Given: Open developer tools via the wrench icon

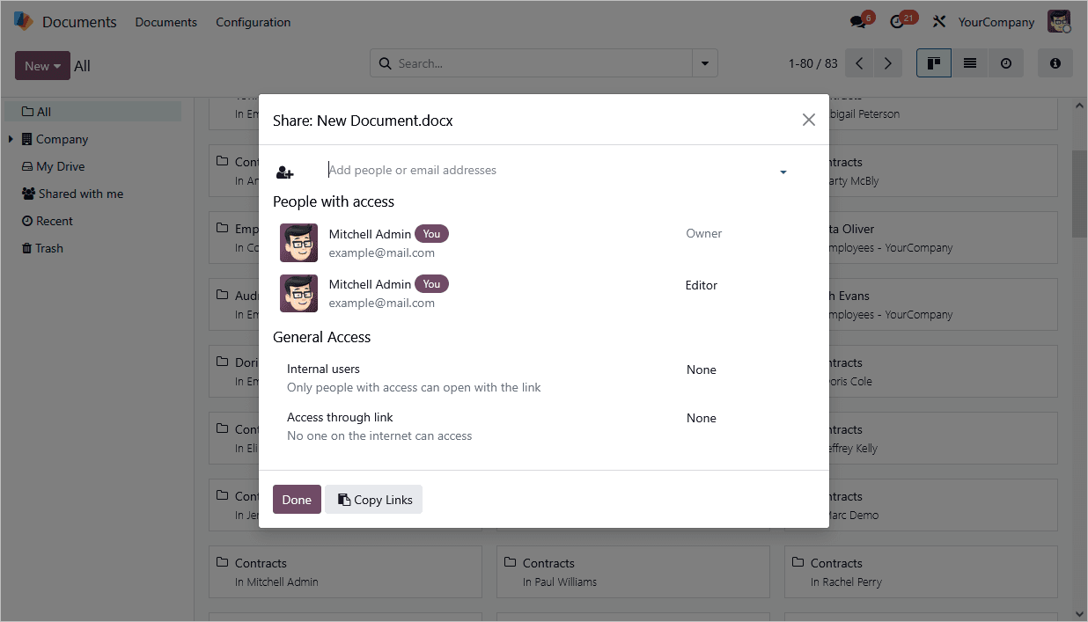Looking at the screenshot, I should (938, 20).
